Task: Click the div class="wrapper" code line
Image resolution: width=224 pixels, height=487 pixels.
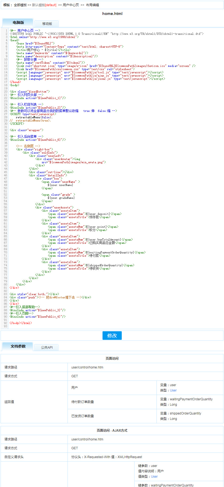Action: (26, 130)
